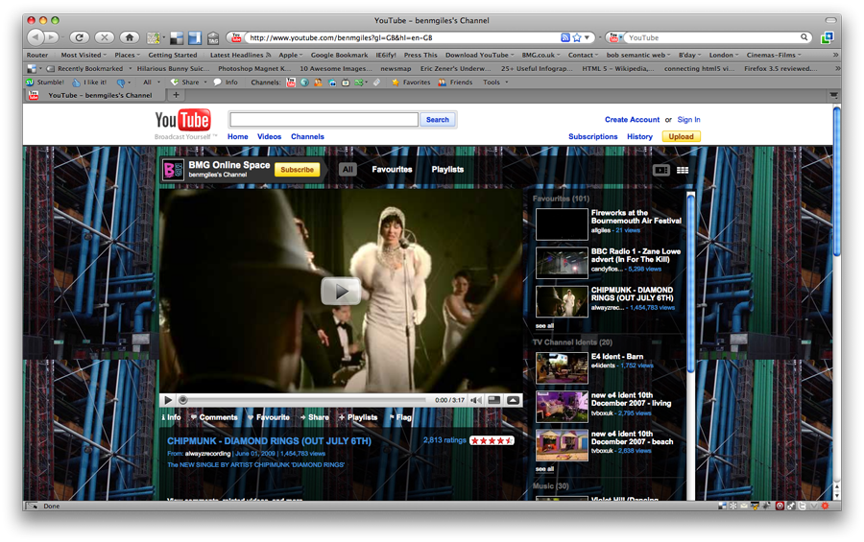Open the Cinemas-Films bookmarks dropdown
864x542 pixels.
click(774, 55)
